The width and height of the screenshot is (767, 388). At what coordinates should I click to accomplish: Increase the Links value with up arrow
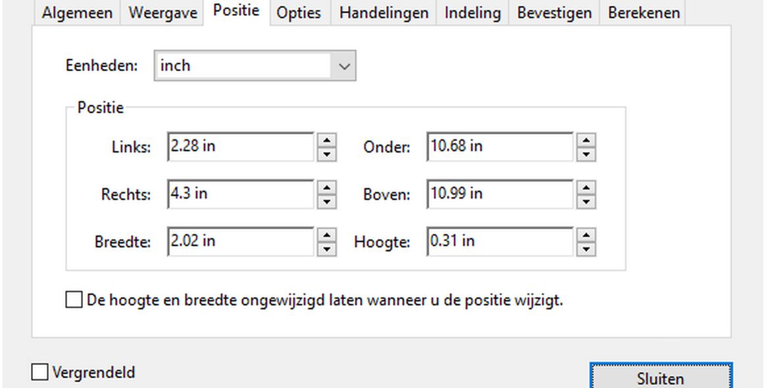point(326,139)
